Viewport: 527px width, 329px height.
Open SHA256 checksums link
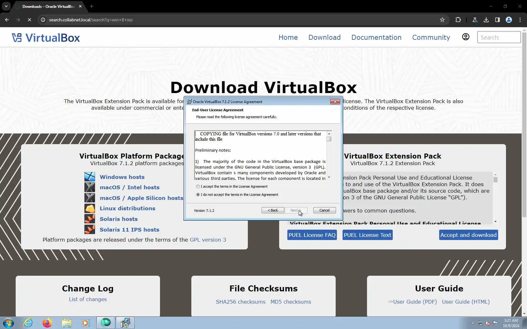pos(241,302)
